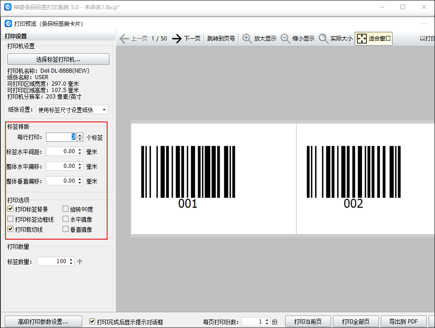Click 放大显示 toolbar label
Viewport: 435px width, 328px height.
(265, 39)
